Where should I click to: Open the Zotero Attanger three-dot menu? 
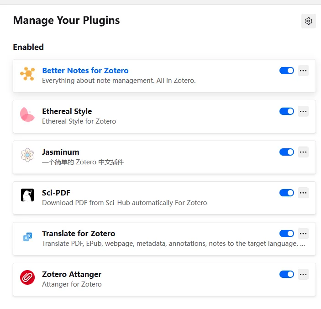(x=303, y=274)
